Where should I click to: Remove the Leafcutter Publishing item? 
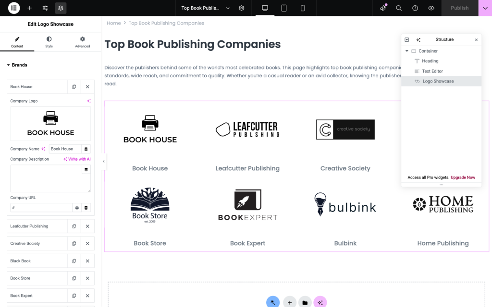tap(87, 226)
